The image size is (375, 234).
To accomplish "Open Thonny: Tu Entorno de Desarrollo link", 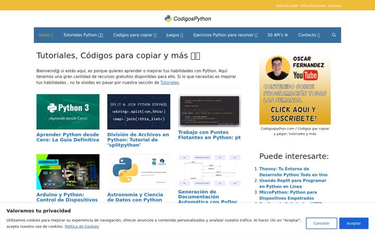I will point(293,172).
